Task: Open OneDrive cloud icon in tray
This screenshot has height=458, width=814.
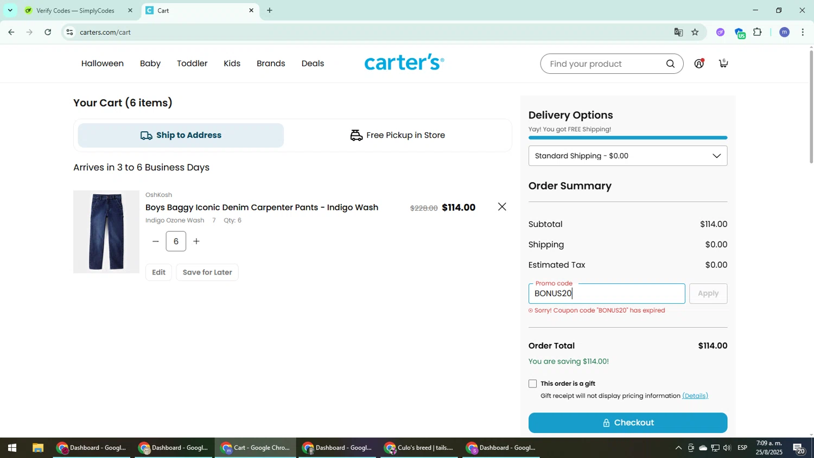Action: (x=703, y=448)
